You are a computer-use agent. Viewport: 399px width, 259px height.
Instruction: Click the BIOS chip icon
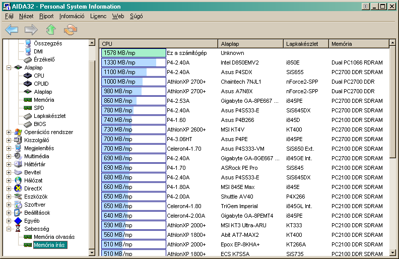(28, 124)
